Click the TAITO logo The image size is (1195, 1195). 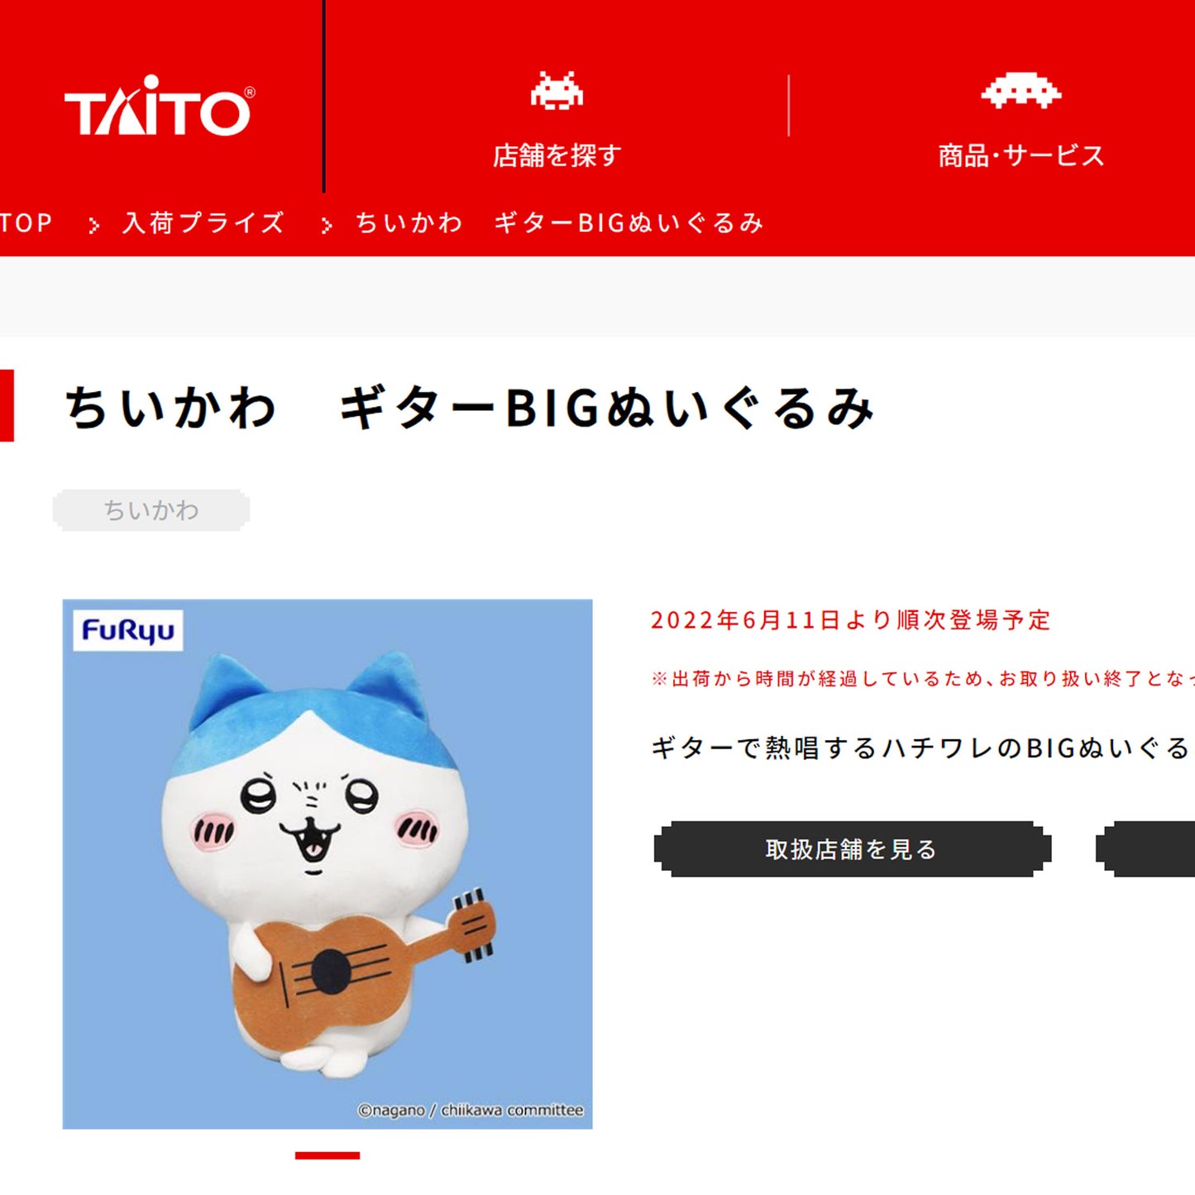160,106
